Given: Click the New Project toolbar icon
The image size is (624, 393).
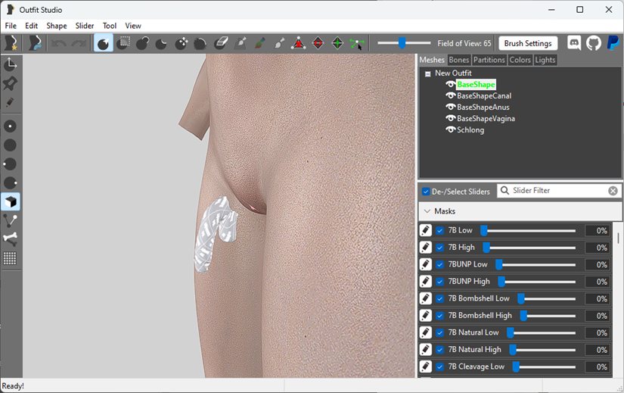Looking at the screenshot, I should point(11,43).
